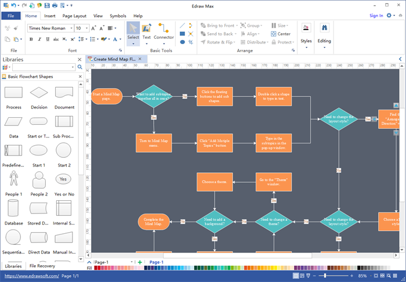406x282 pixels.
Task: Select the Decision shape in library
Action: tap(39, 92)
